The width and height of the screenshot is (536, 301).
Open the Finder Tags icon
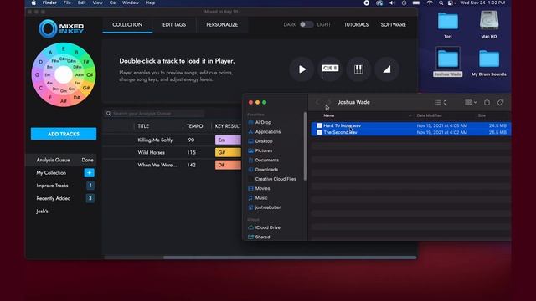point(500,102)
